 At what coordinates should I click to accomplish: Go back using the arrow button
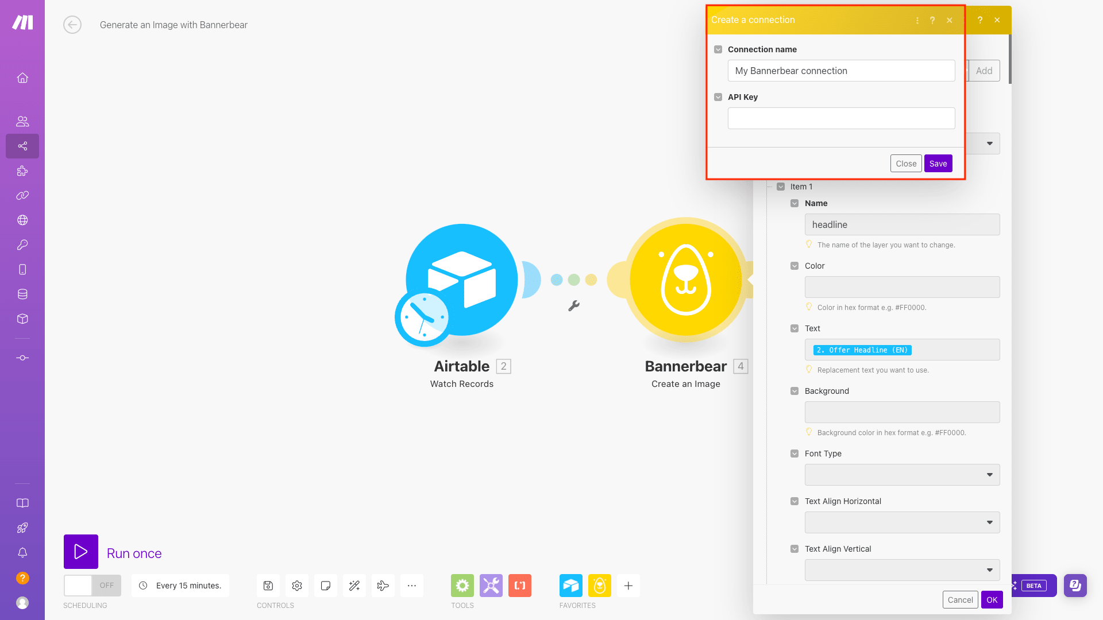(x=72, y=25)
